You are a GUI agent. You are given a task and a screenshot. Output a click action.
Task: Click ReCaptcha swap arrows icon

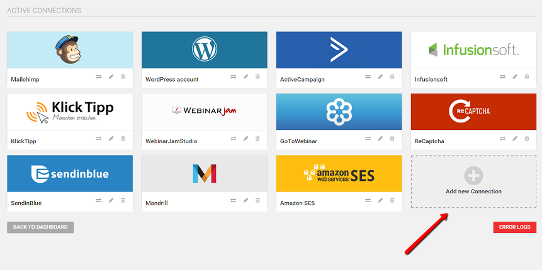502,138
